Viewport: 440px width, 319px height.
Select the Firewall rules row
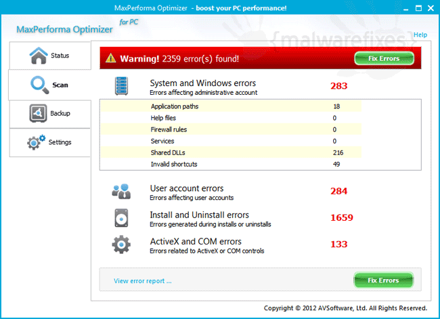point(231,129)
